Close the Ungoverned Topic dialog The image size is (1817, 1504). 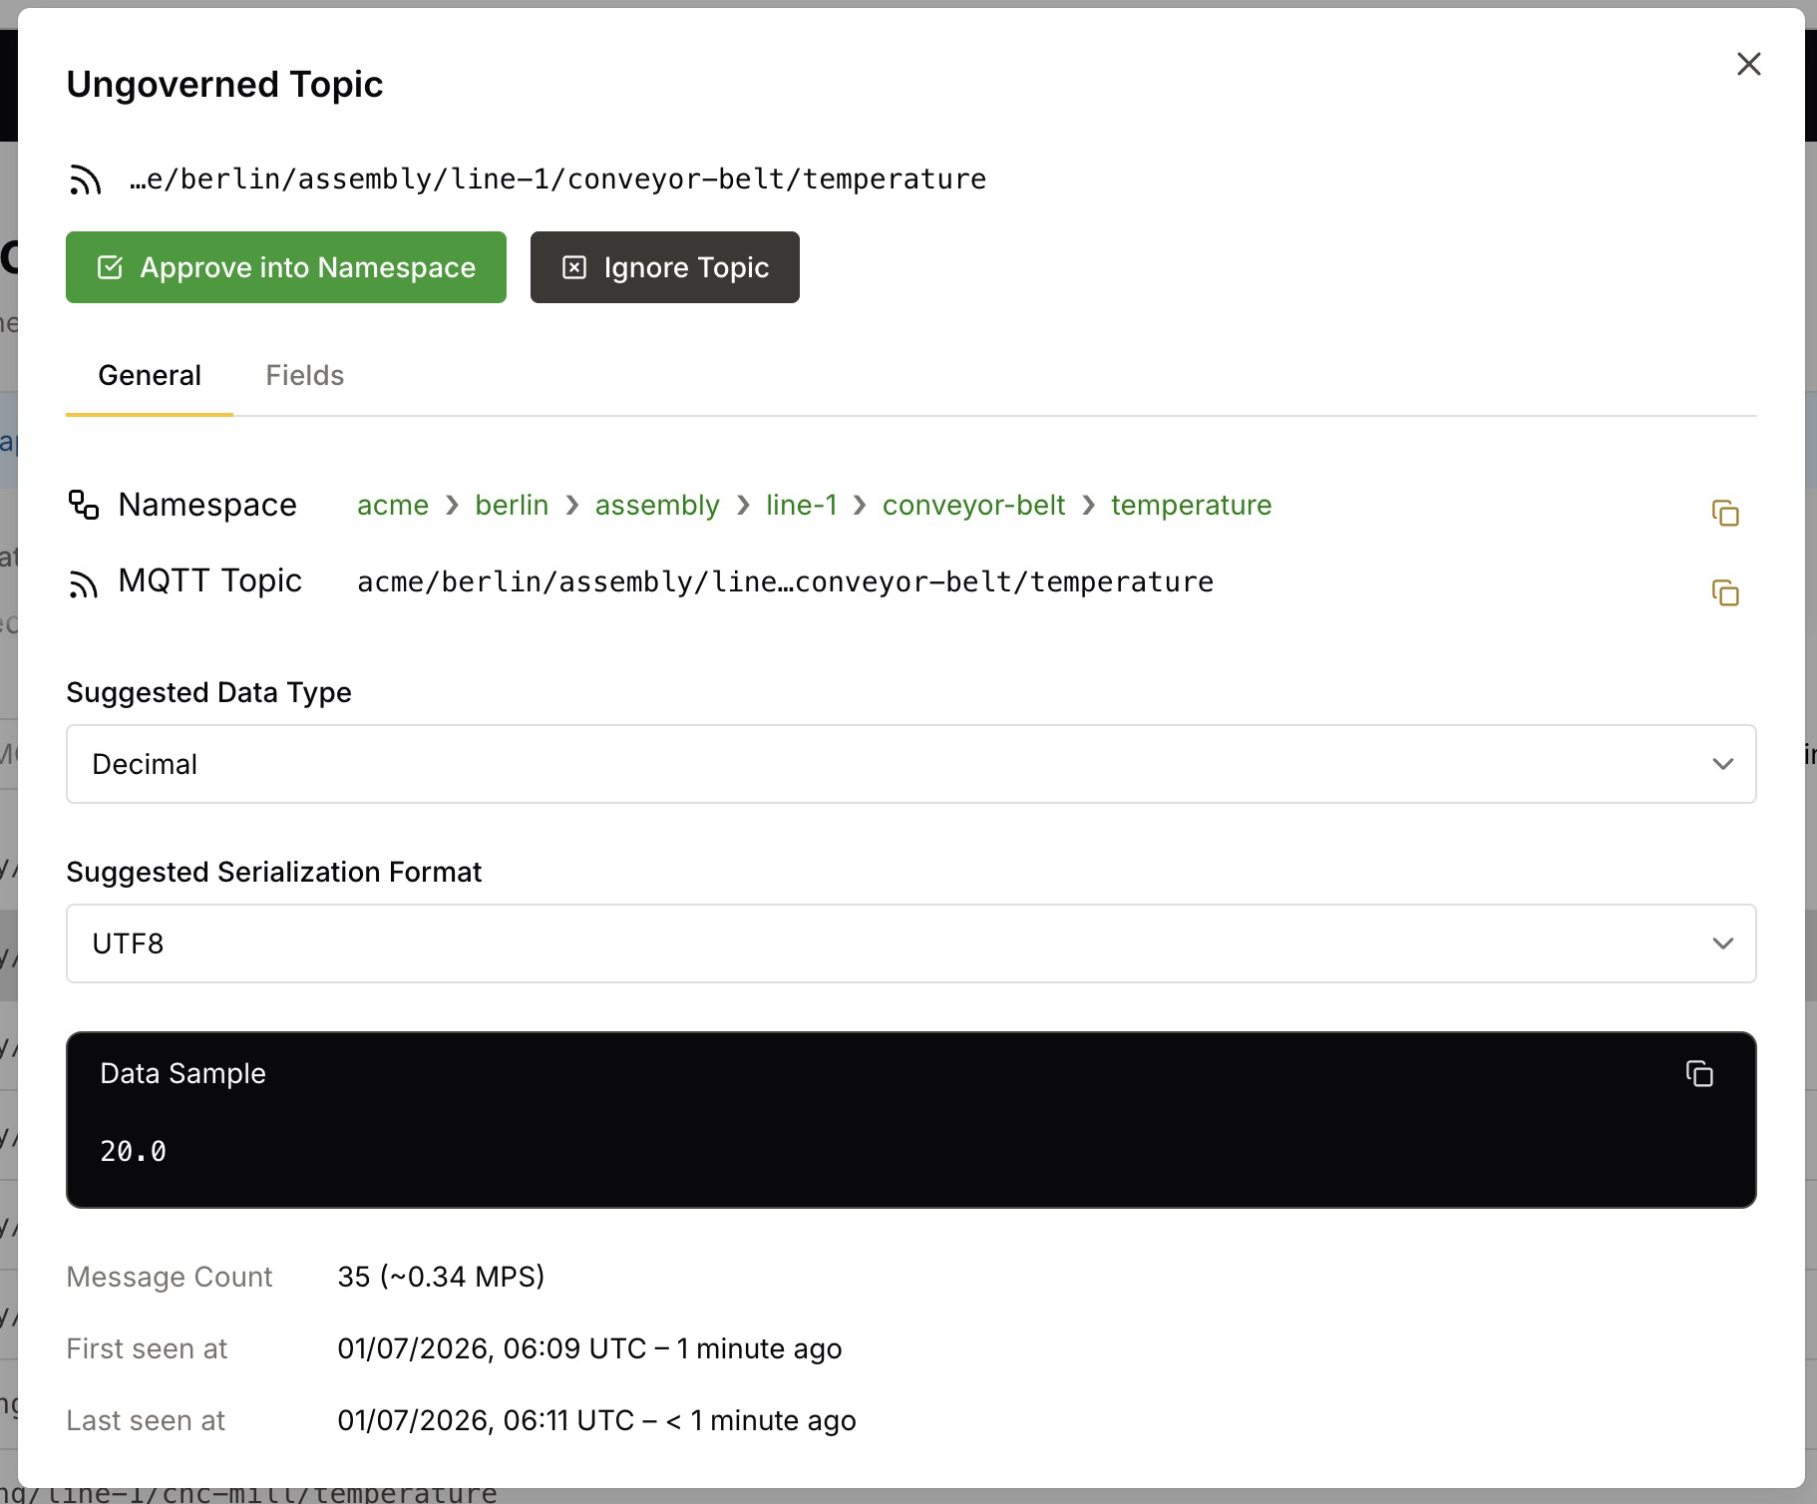1748,64
